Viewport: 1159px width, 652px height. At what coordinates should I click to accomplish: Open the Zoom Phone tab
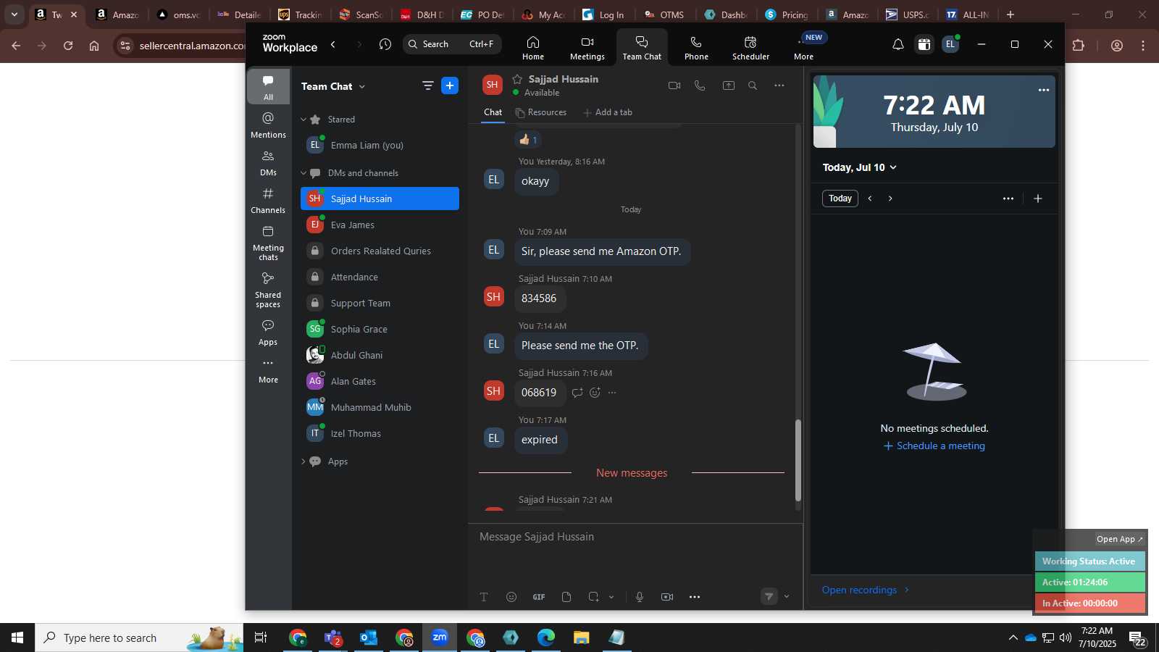tap(696, 48)
